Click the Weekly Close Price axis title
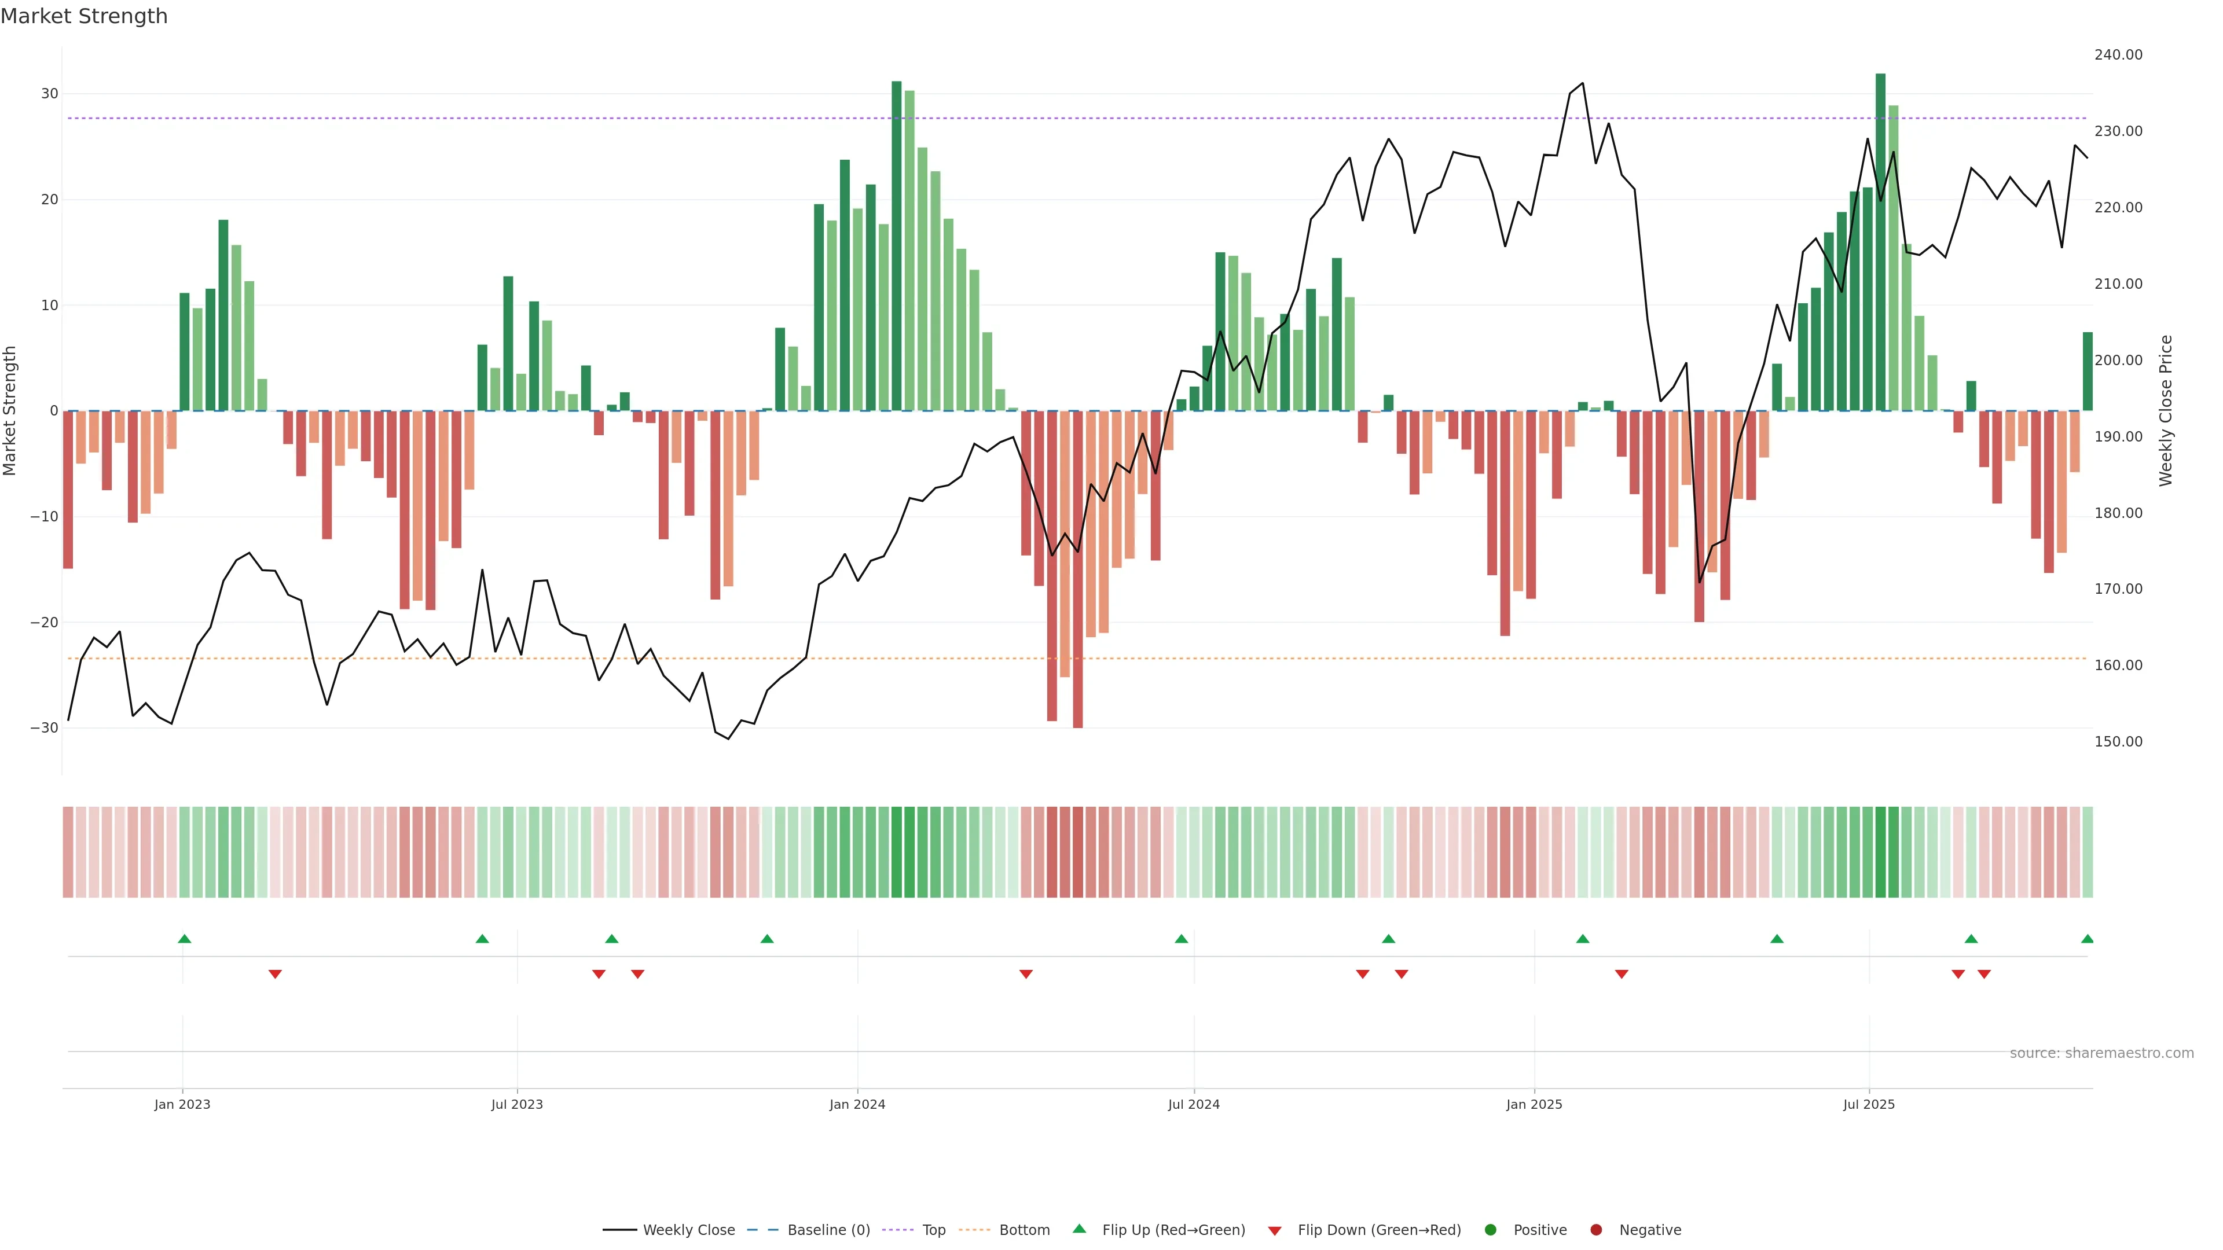 2165,411
